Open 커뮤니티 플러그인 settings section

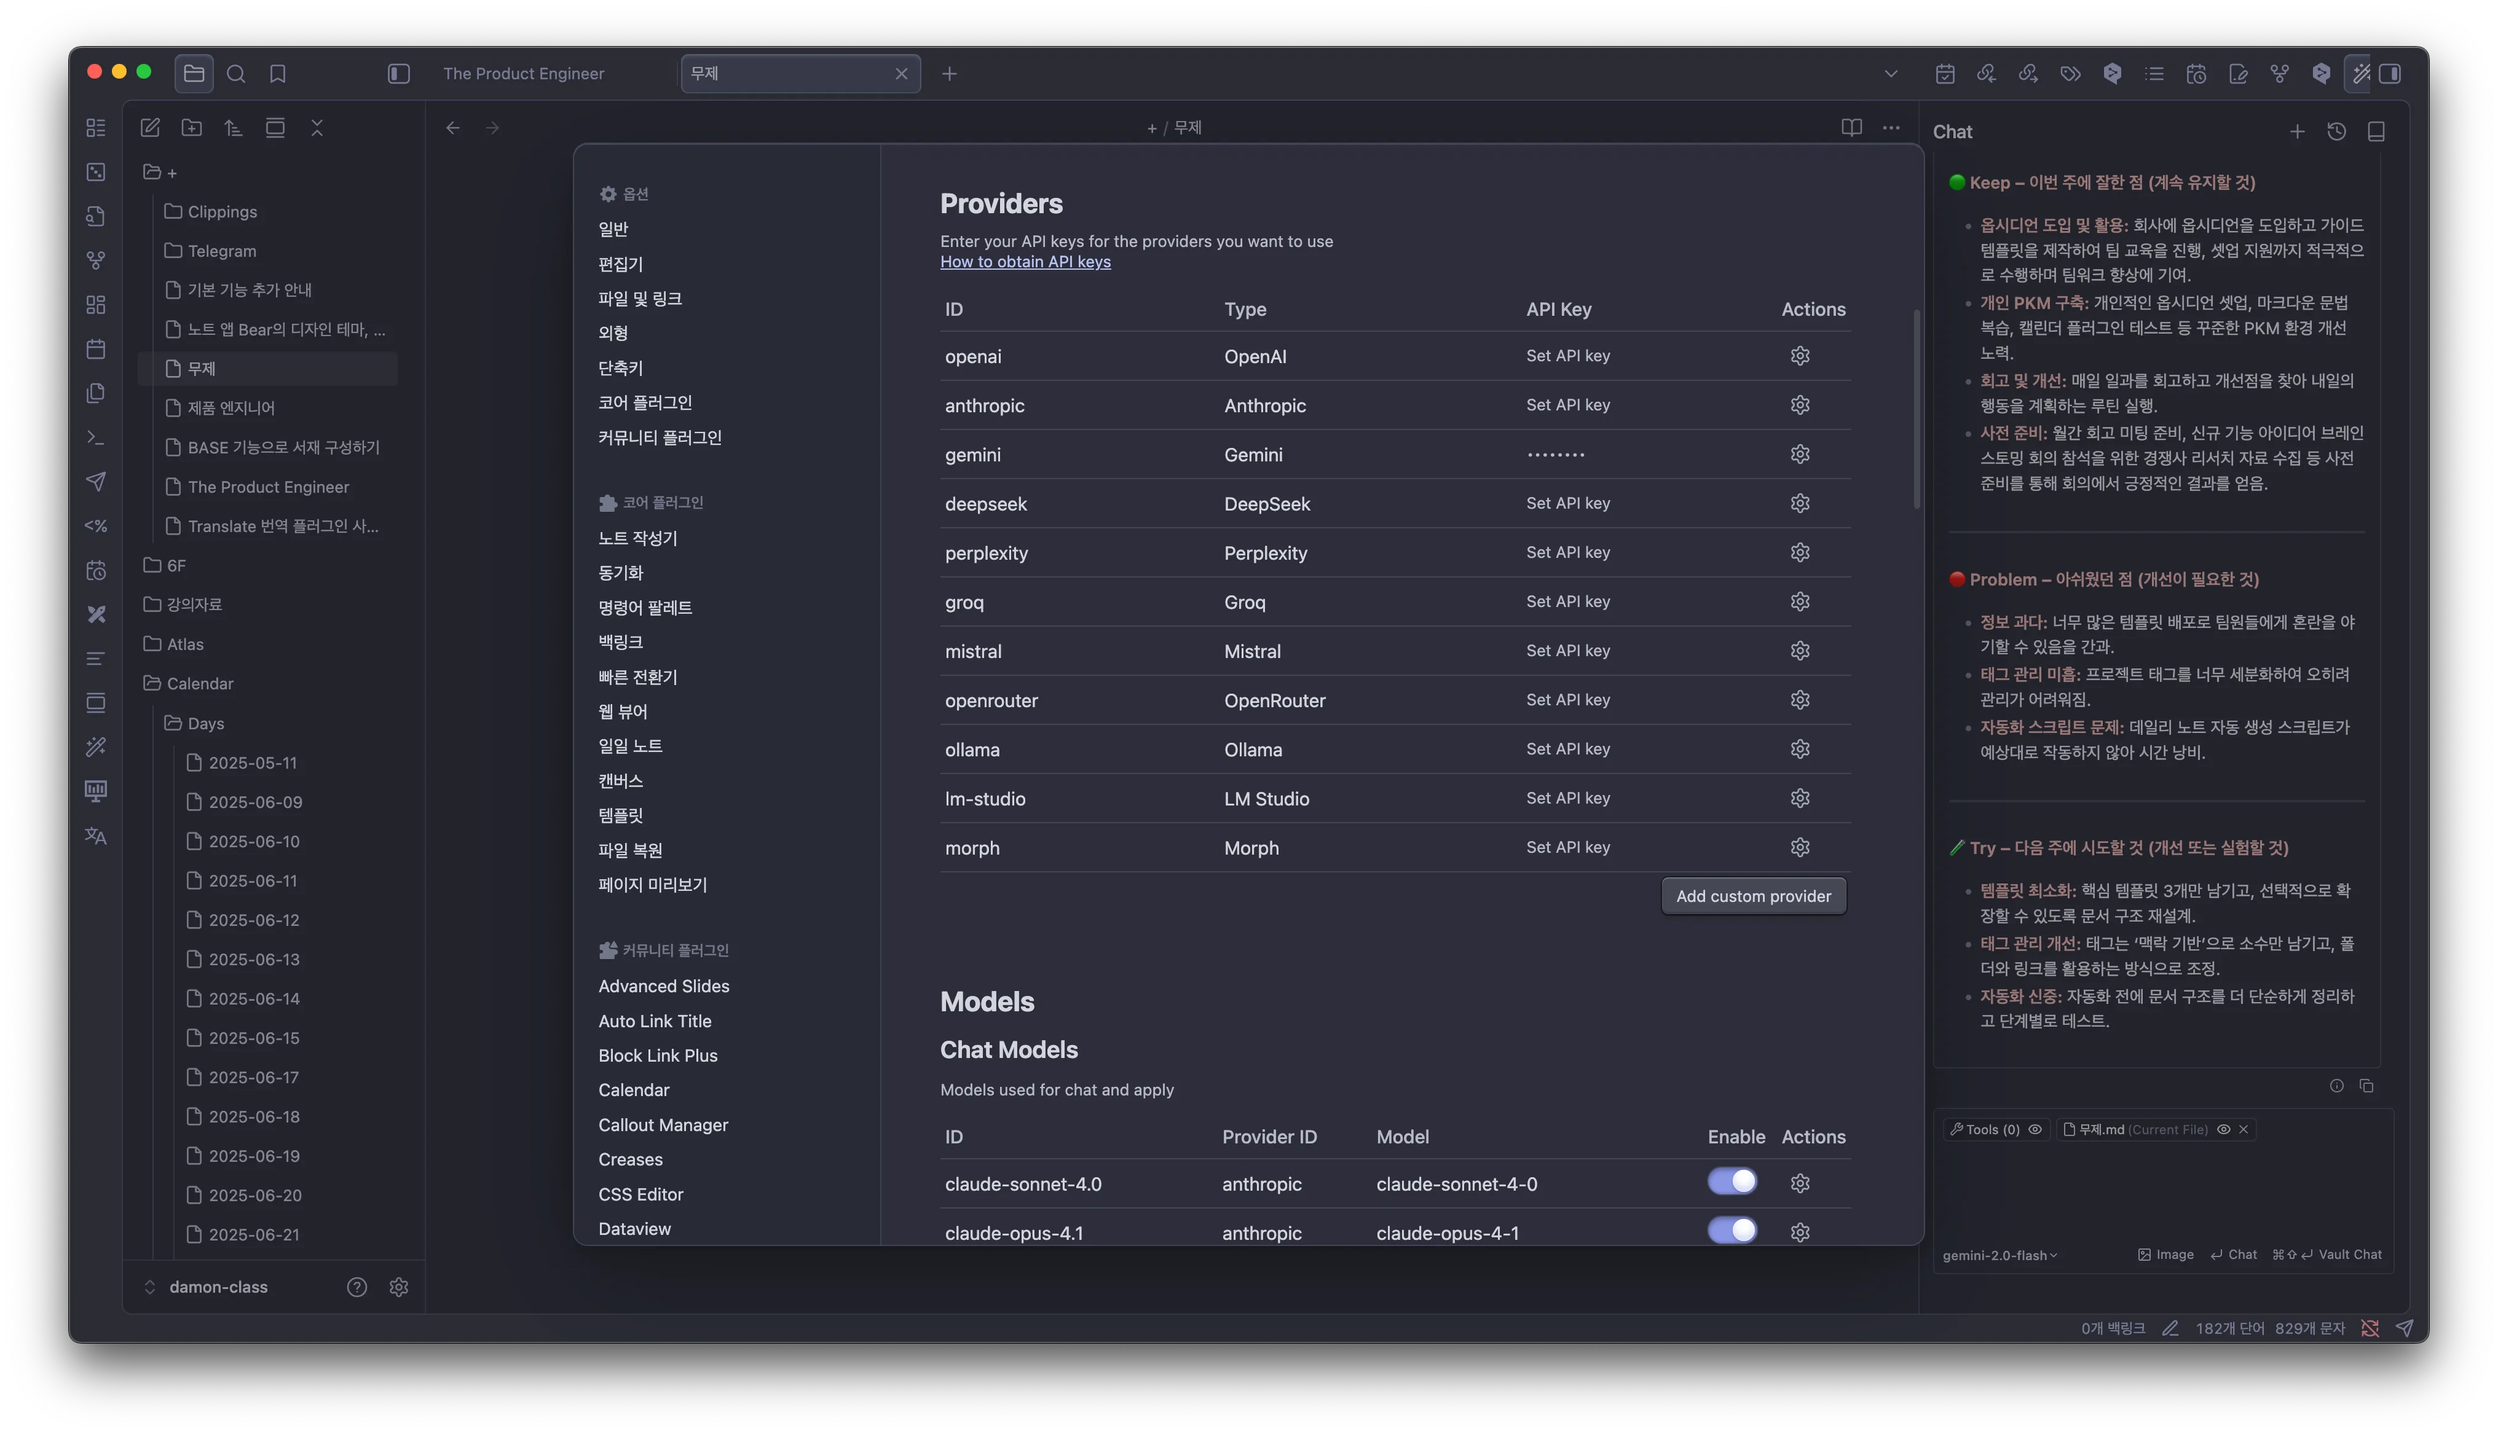pos(659,437)
